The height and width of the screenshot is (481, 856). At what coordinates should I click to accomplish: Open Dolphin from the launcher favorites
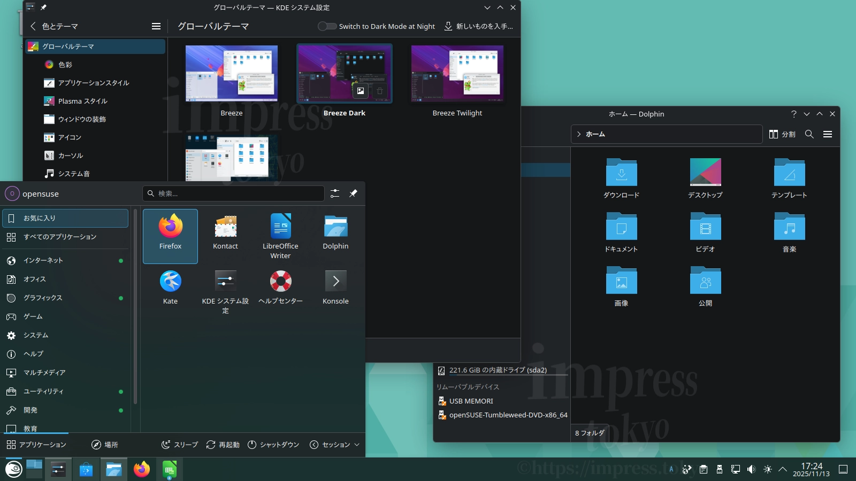click(335, 236)
